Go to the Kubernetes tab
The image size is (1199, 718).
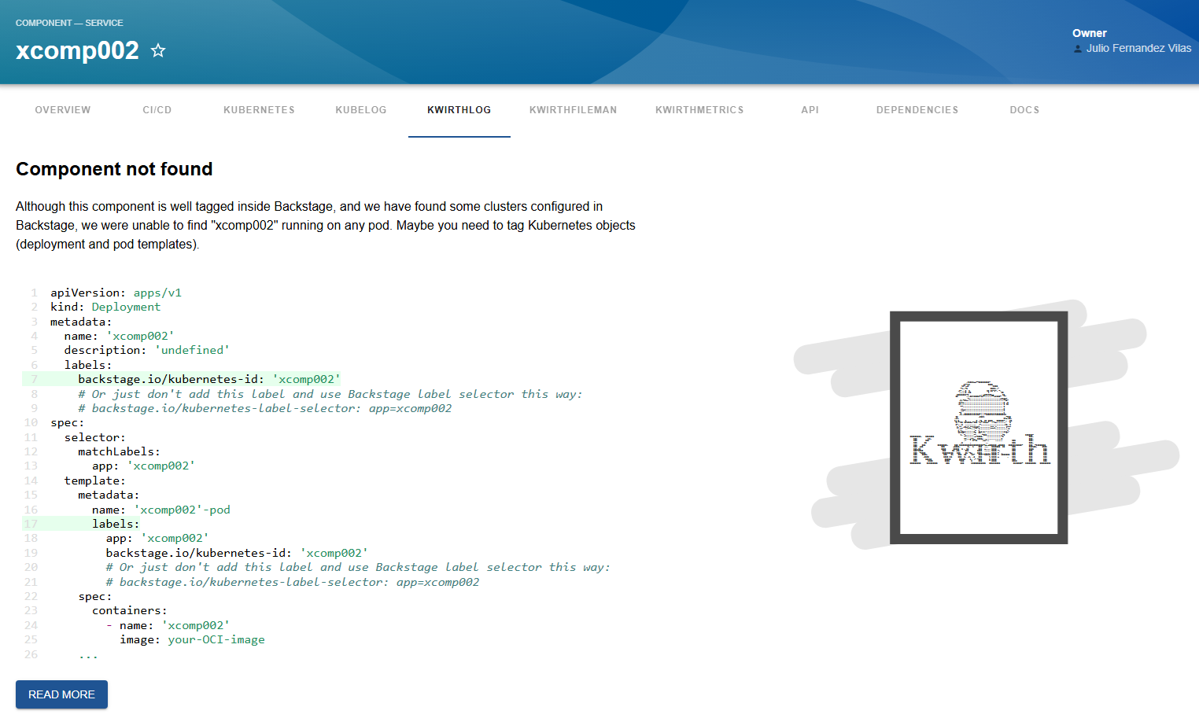click(259, 110)
